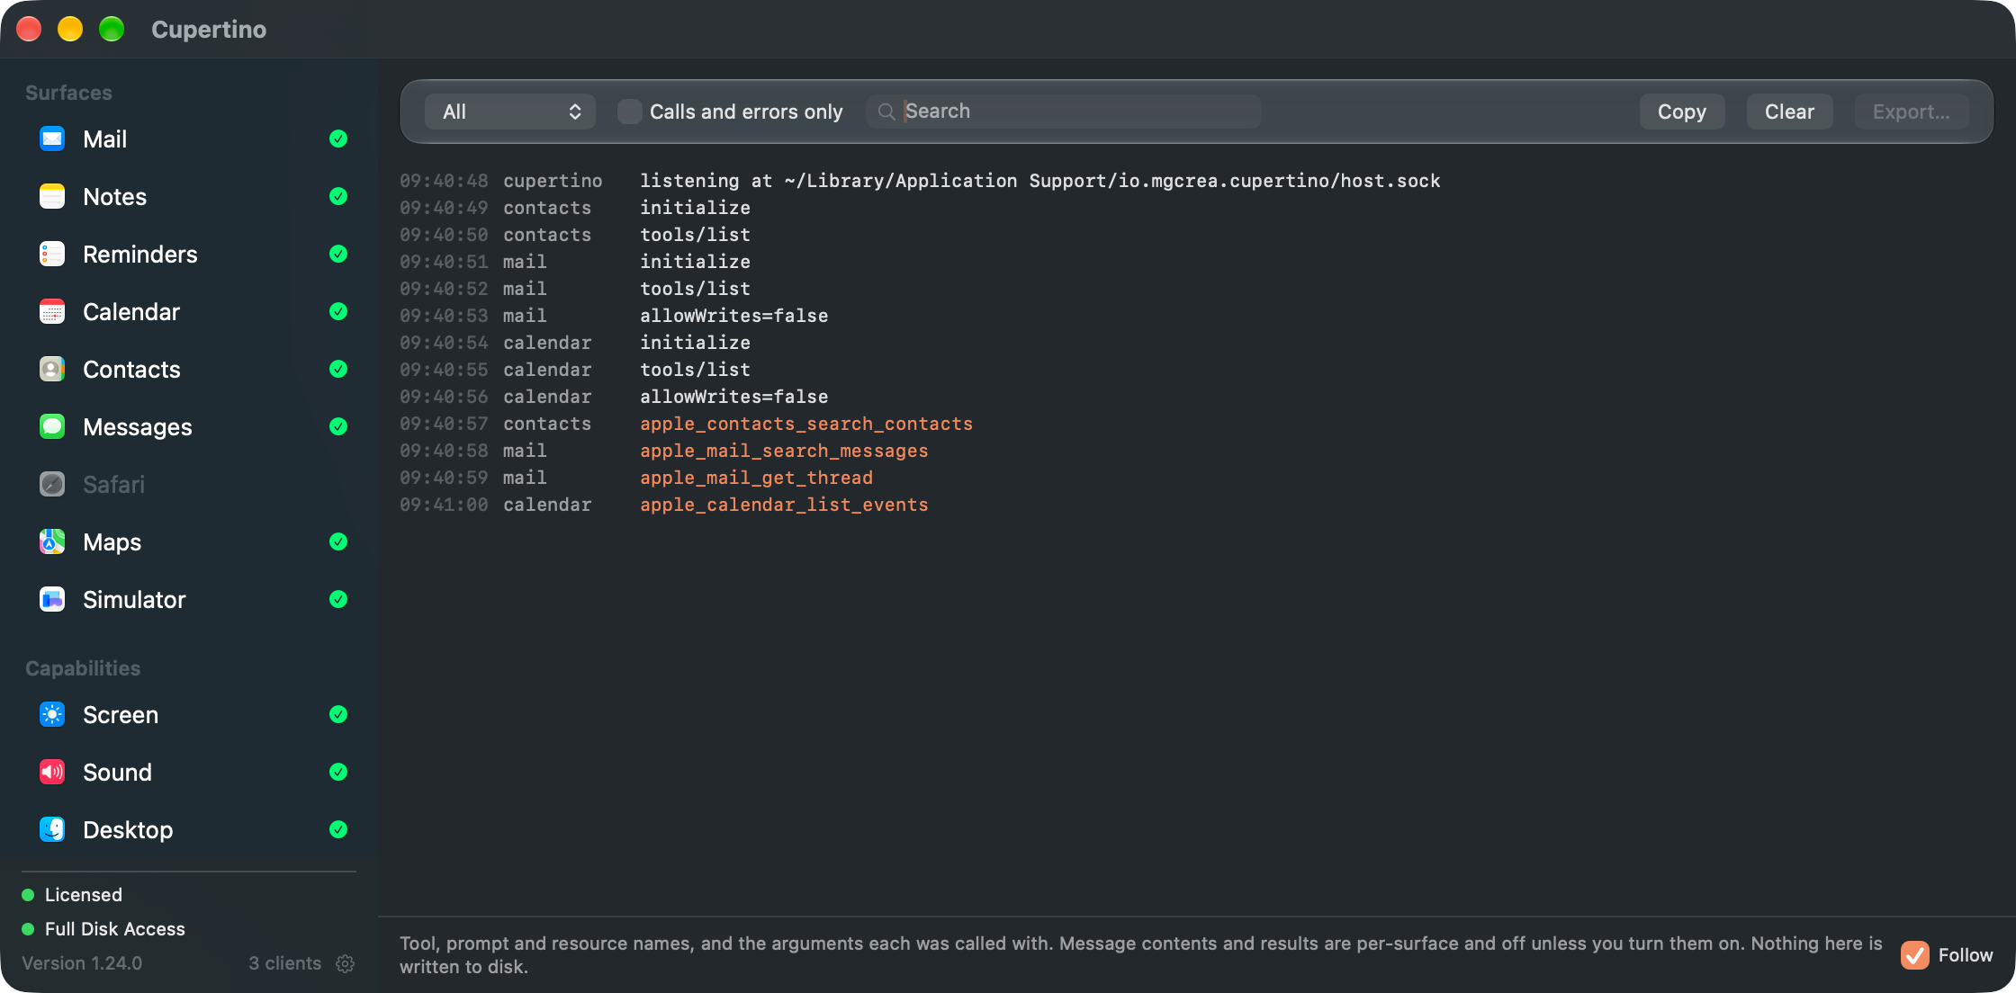The height and width of the screenshot is (993, 2016).
Task: Click the Messages bubble icon
Action: coord(52,427)
